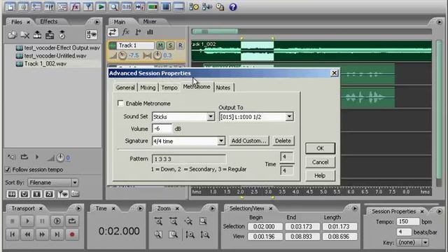Click Play from cursor (circled play) in Transport
The image size is (448, 252).
57,221
